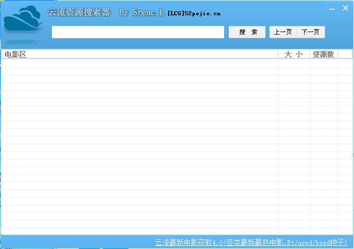Go to next page with 下一页
The height and width of the screenshot is (249, 354).
(311, 32)
